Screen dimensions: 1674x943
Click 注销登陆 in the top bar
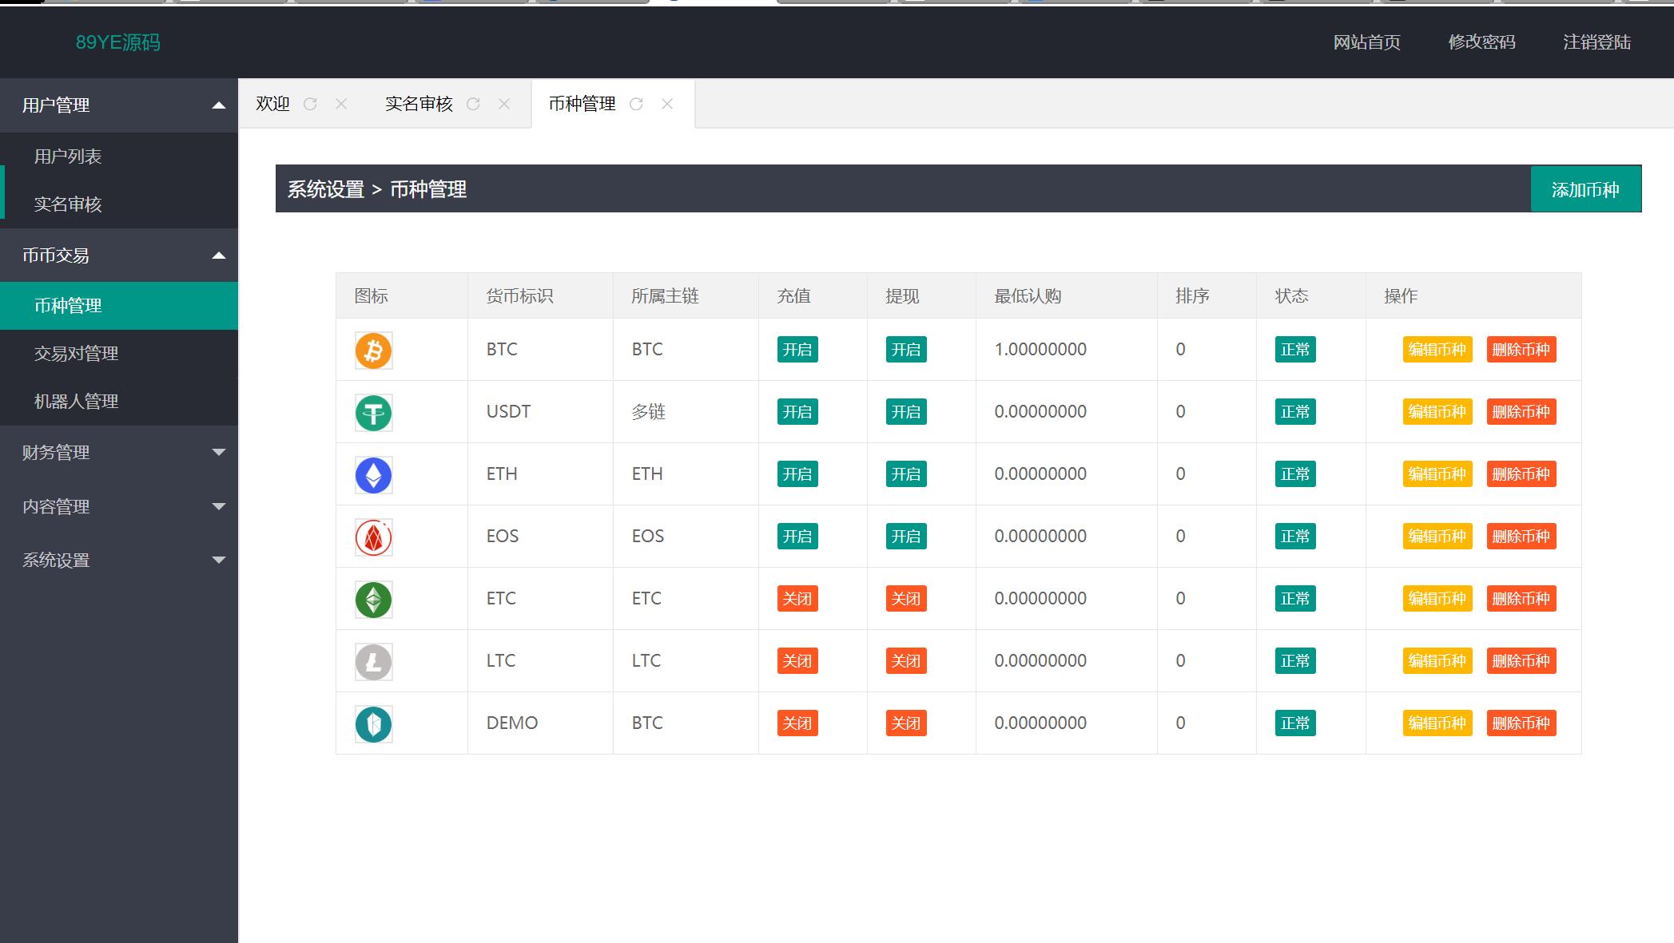1596,42
